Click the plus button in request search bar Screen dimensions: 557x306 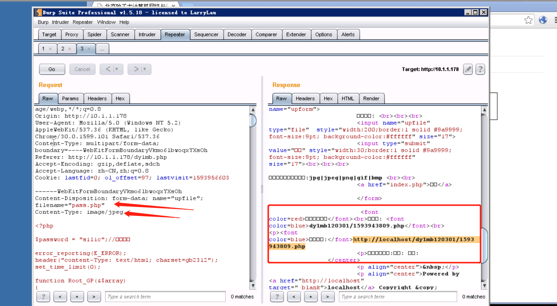click(x=77, y=297)
